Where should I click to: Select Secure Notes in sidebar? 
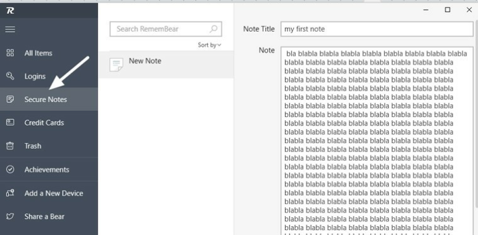(49, 99)
